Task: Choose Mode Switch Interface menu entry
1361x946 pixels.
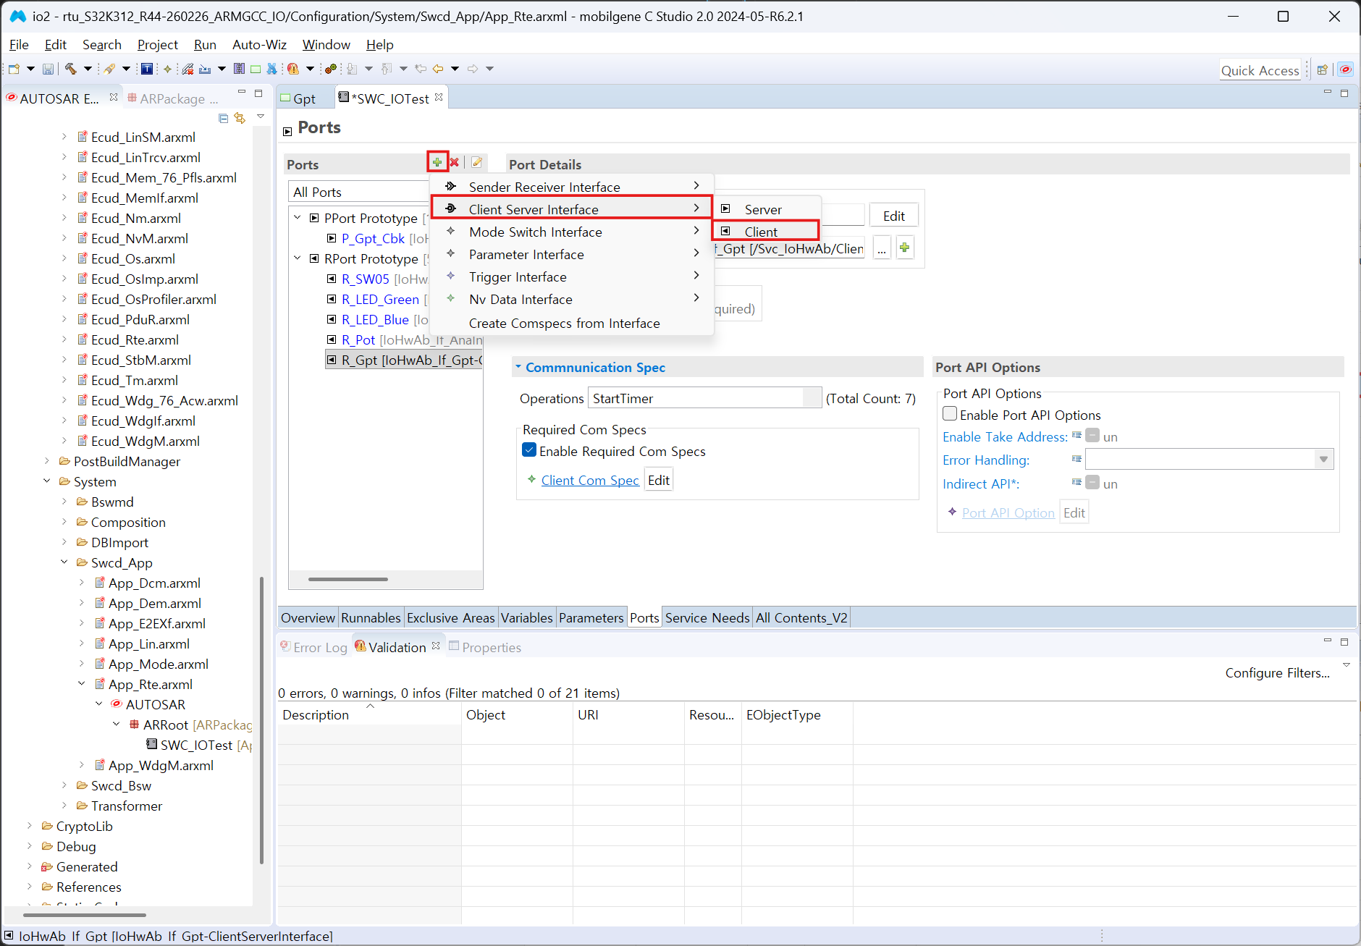Action: 572,232
